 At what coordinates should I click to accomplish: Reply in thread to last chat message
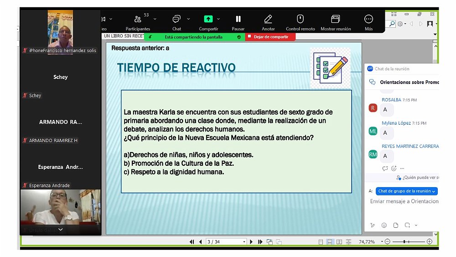click(385, 168)
